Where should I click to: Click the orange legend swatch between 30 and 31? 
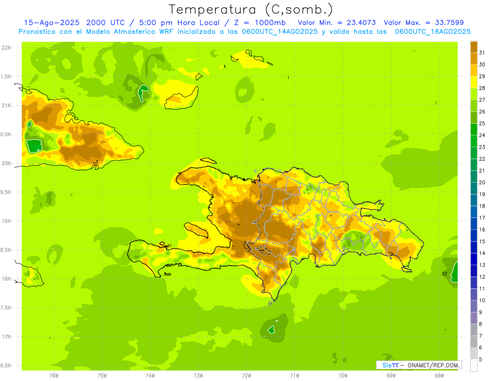pos(474,58)
